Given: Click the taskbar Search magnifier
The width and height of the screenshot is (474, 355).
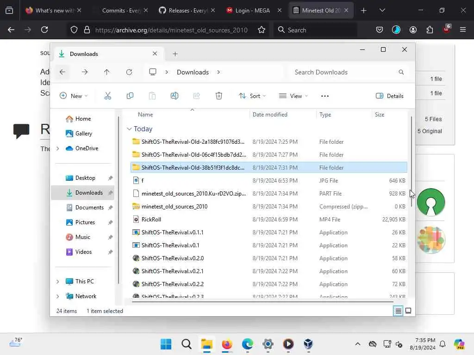Looking at the screenshot, I should tap(186, 344).
